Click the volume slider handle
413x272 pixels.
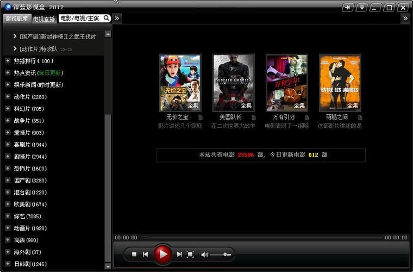point(226,255)
